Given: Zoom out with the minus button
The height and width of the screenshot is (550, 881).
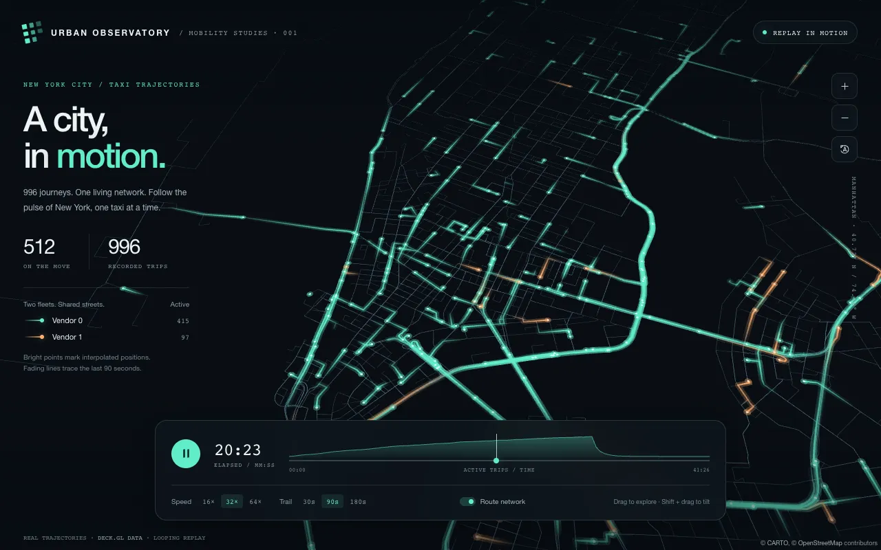Looking at the screenshot, I should [x=845, y=118].
